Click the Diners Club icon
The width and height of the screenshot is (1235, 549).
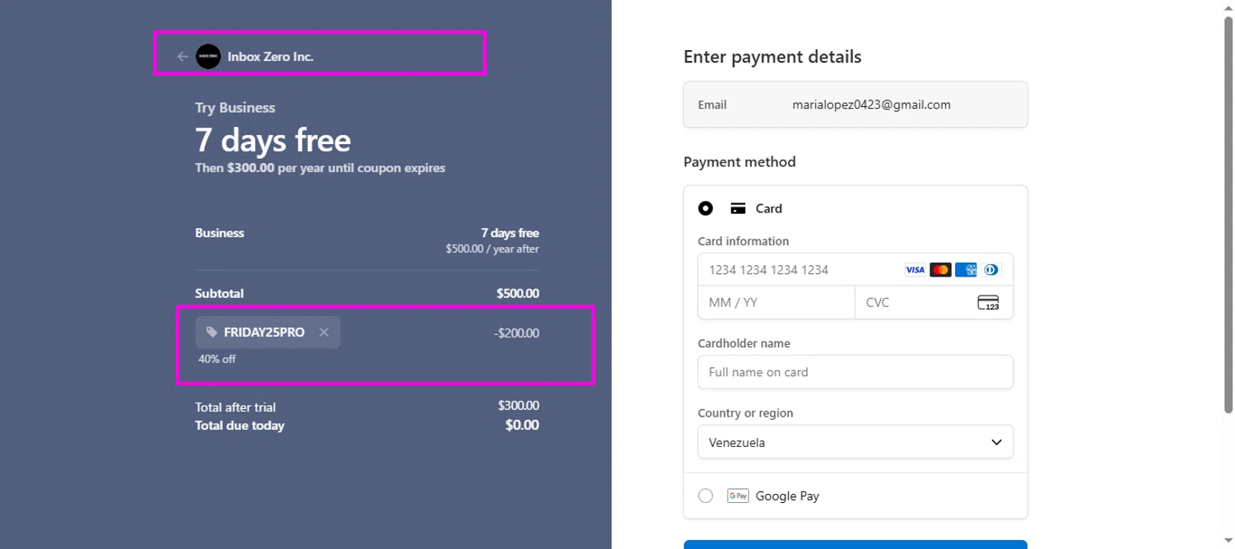tap(990, 270)
